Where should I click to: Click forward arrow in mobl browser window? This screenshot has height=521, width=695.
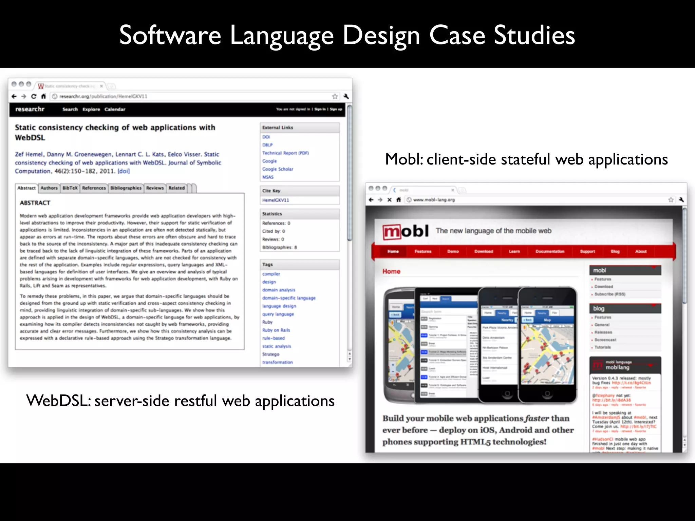point(380,200)
